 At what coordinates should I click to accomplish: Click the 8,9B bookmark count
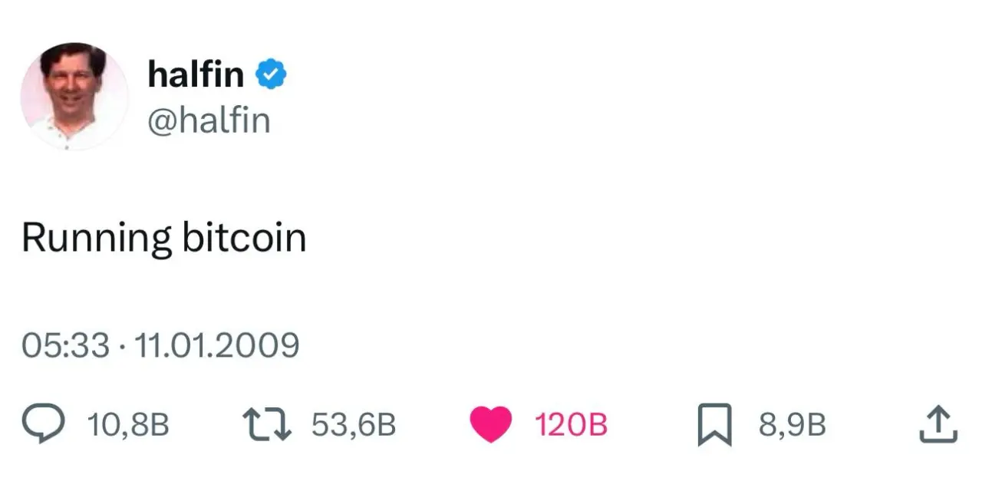coord(793,422)
